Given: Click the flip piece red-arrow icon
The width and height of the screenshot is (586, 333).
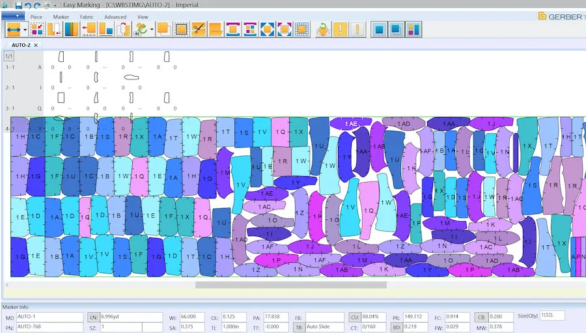Looking at the screenshot, I should coord(123,29).
